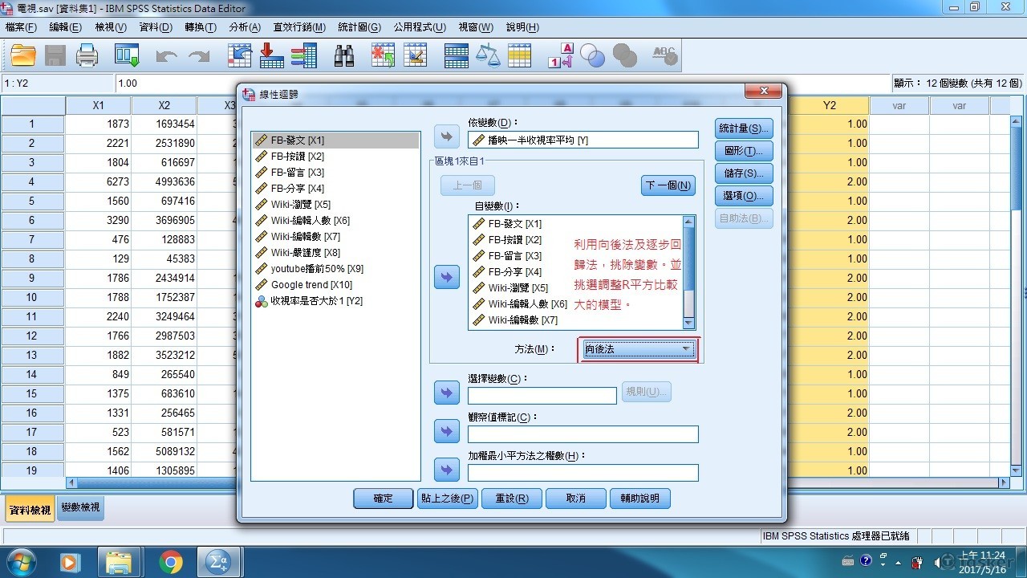Click the Print toolbar icon
Screen dimensions: 1027x578
click(87, 55)
